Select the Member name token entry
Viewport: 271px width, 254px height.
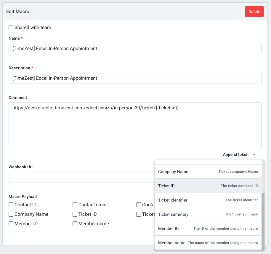tap(208, 243)
